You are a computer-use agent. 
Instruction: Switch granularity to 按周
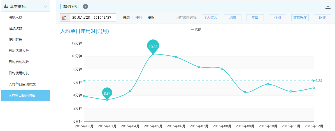pos(126,18)
